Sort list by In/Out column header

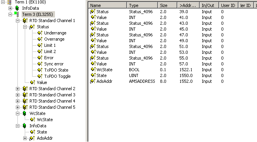click(x=209, y=5)
